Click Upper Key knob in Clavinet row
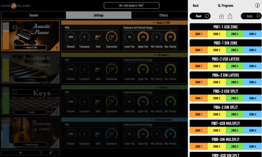262x157 pixels. [x=143, y=102]
